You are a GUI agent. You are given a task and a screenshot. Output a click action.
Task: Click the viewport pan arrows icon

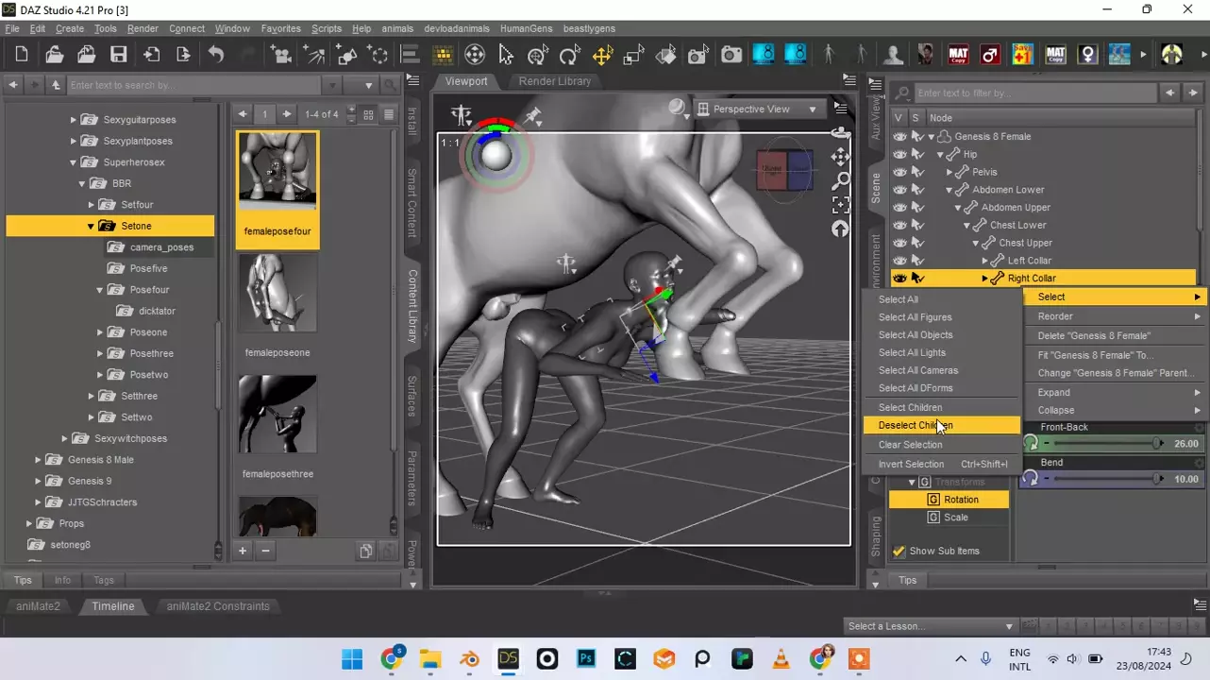coord(840,157)
